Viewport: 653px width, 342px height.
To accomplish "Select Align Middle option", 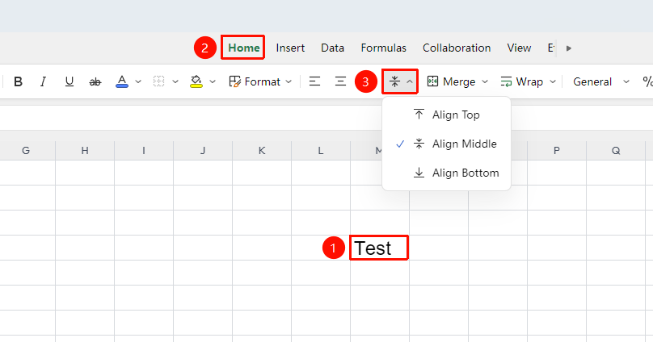I will point(446,144).
